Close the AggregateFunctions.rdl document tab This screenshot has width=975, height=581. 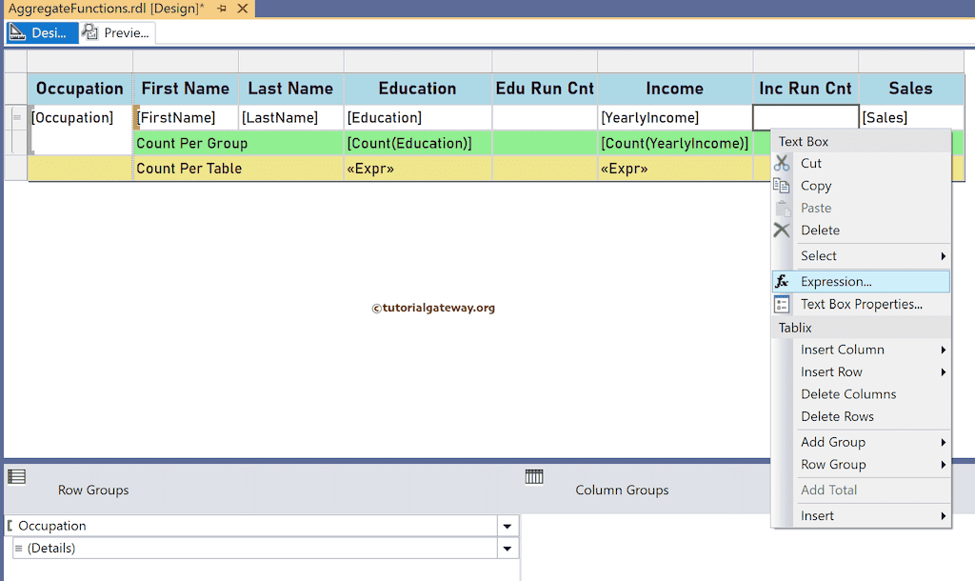click(243, 9)
